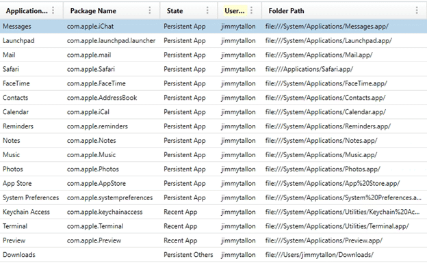Image resolution: width=427 pixels, height=263 pixels.
Task: Click the Launchpad.app folder path
Action: (328, 41)
